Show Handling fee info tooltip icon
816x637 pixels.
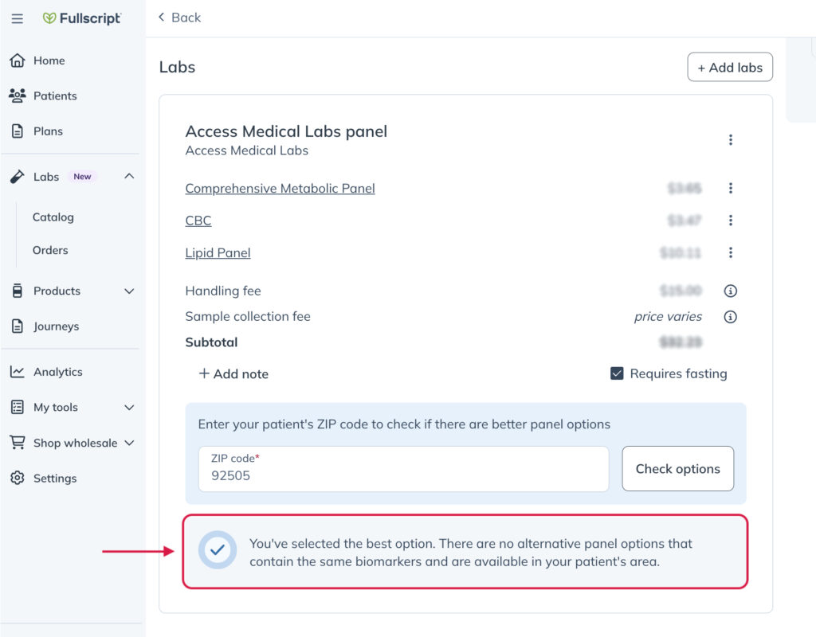731,291
